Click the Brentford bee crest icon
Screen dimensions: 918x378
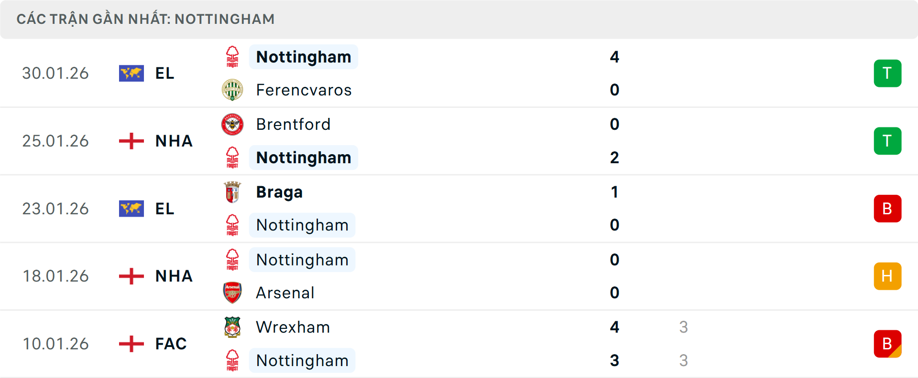(x=232, y=124)
